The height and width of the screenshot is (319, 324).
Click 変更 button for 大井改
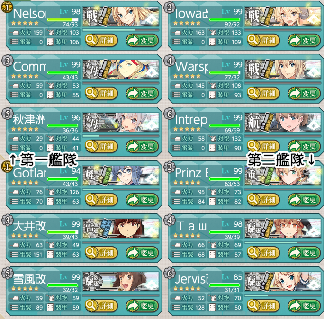pyautogui.click(x=142, y=253)
